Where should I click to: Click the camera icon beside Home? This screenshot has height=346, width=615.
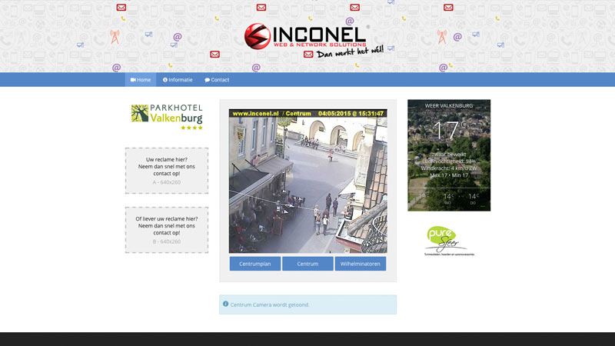133,80
